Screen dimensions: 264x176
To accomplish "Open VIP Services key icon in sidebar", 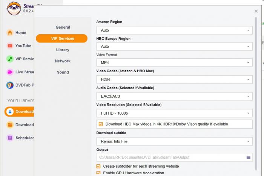I will (x=10, y=59).
